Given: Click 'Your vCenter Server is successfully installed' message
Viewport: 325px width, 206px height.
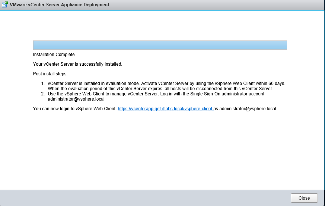Looking at the screenshot, I should (77, 64).
